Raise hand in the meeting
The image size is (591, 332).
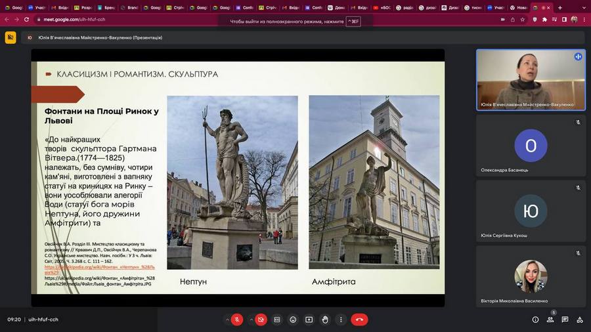[x=325, y=320]
